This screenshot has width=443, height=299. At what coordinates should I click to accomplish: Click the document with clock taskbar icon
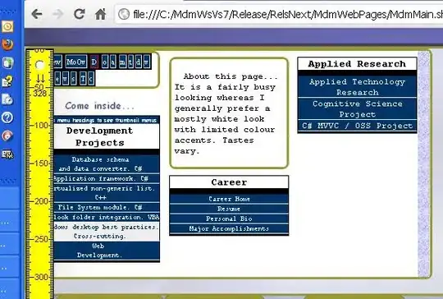[7, 99]
